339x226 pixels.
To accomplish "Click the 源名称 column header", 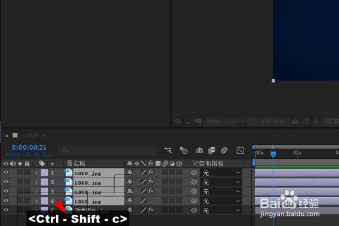I will [x=76, y=163].
